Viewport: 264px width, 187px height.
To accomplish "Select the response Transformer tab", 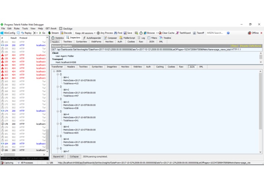I will (57, 67).
